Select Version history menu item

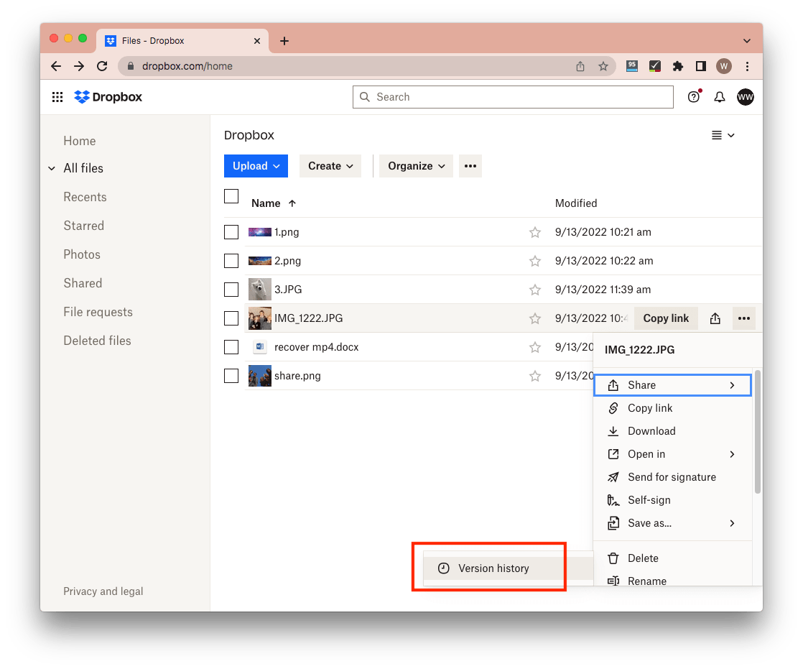pyautogui.click(x=508, y=568)
